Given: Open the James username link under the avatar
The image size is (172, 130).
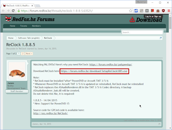Looking at the screenshot, I should point(11,83).
